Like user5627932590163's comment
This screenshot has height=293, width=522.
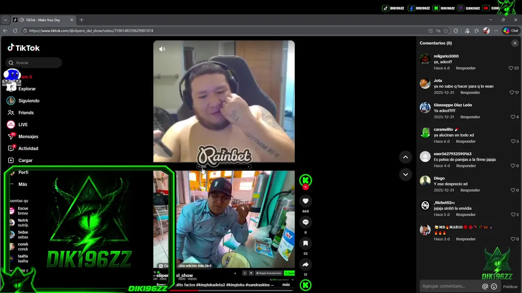coord(513,166)
